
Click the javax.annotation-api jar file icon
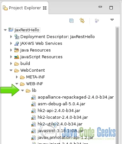34,138
